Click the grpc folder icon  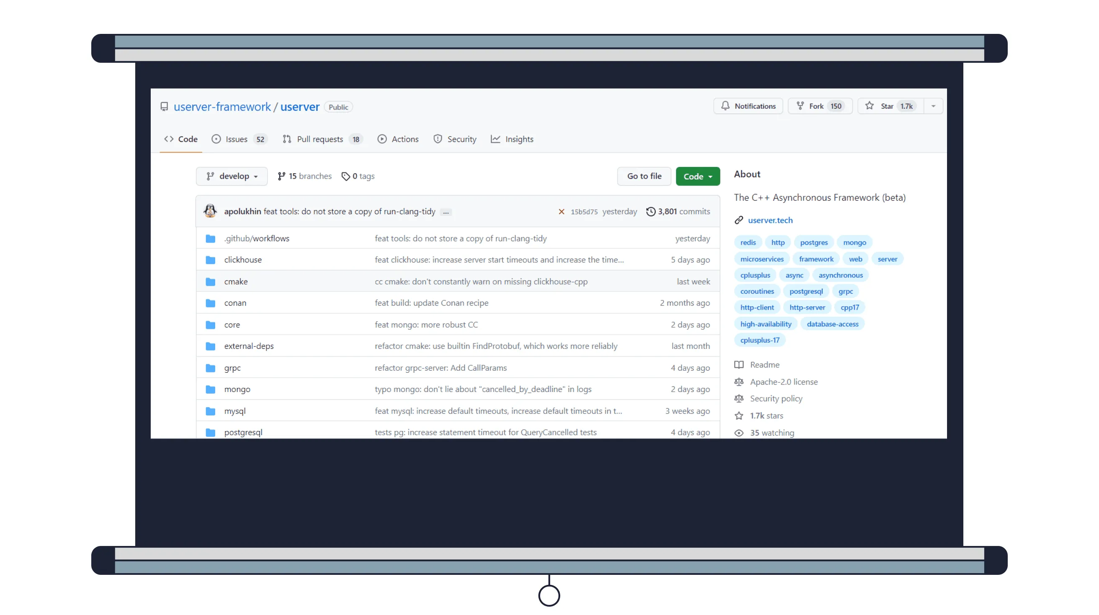210,367
